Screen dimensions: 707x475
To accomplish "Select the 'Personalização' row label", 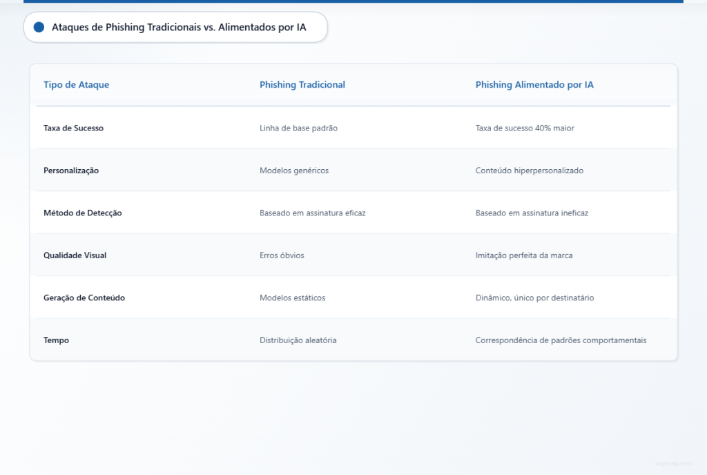I will click(x=71, y=171).
